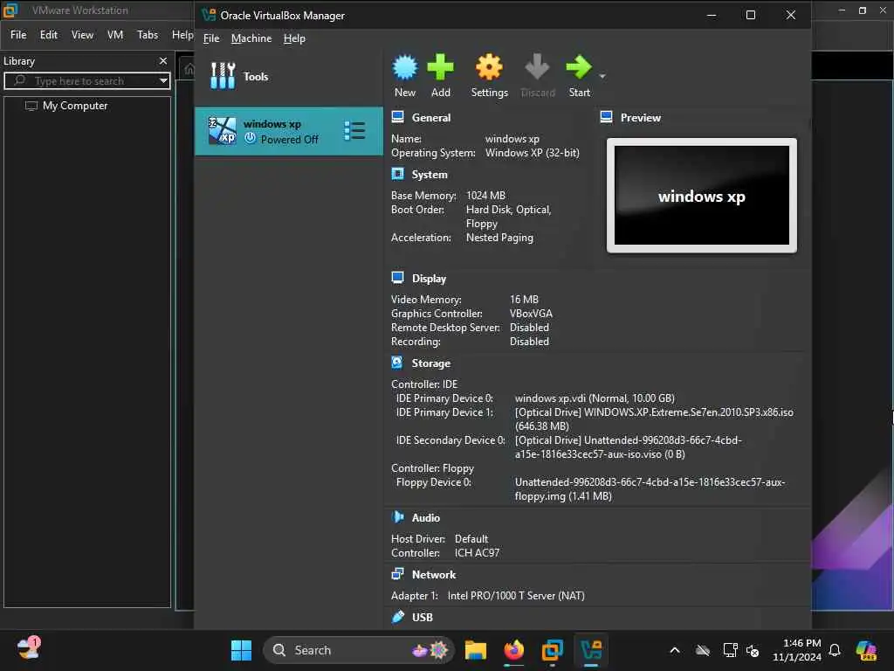This screenshot has height=671, width=894.
Task: Click the Preview section monitor icon
Action: (606, 117)
